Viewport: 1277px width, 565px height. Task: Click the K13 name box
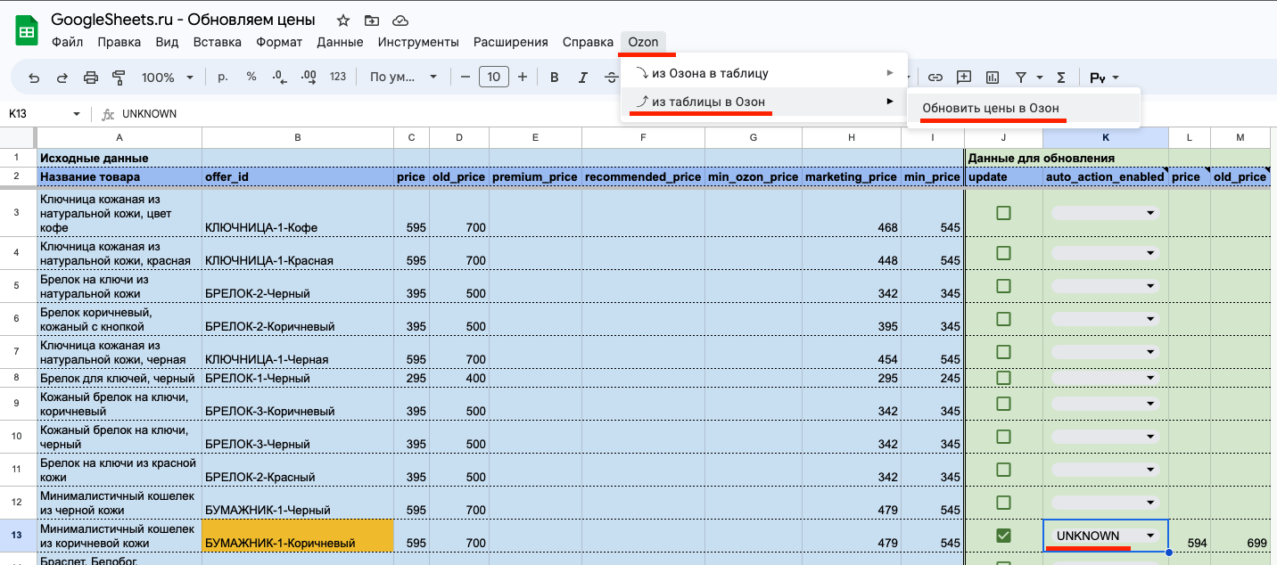click(36, 114)
